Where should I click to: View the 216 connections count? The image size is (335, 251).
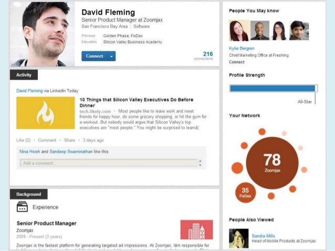pyautogui.click(x=203, y=56)
